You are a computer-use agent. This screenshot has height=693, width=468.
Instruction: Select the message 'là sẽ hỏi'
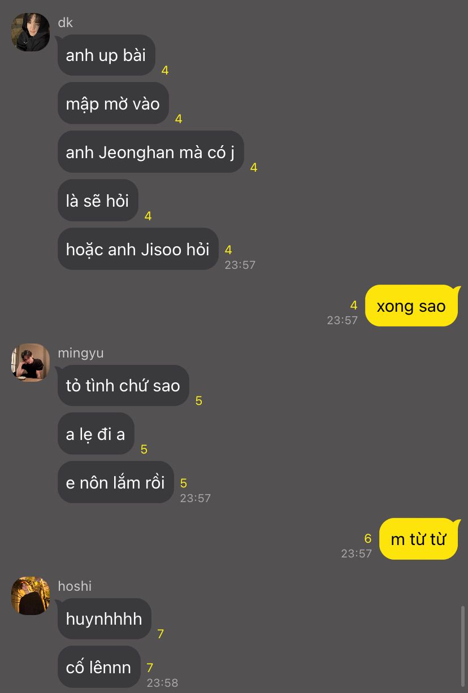pyautogui.click(x=98, y=201)
